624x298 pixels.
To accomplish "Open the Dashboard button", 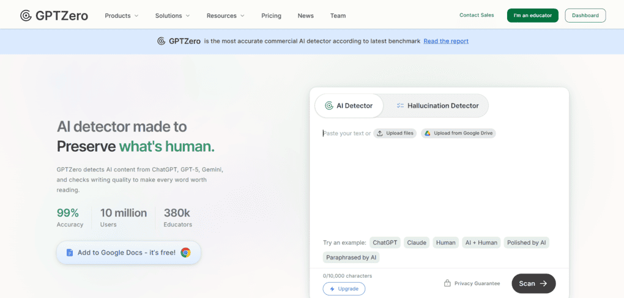I will click(x=585, y=15).
